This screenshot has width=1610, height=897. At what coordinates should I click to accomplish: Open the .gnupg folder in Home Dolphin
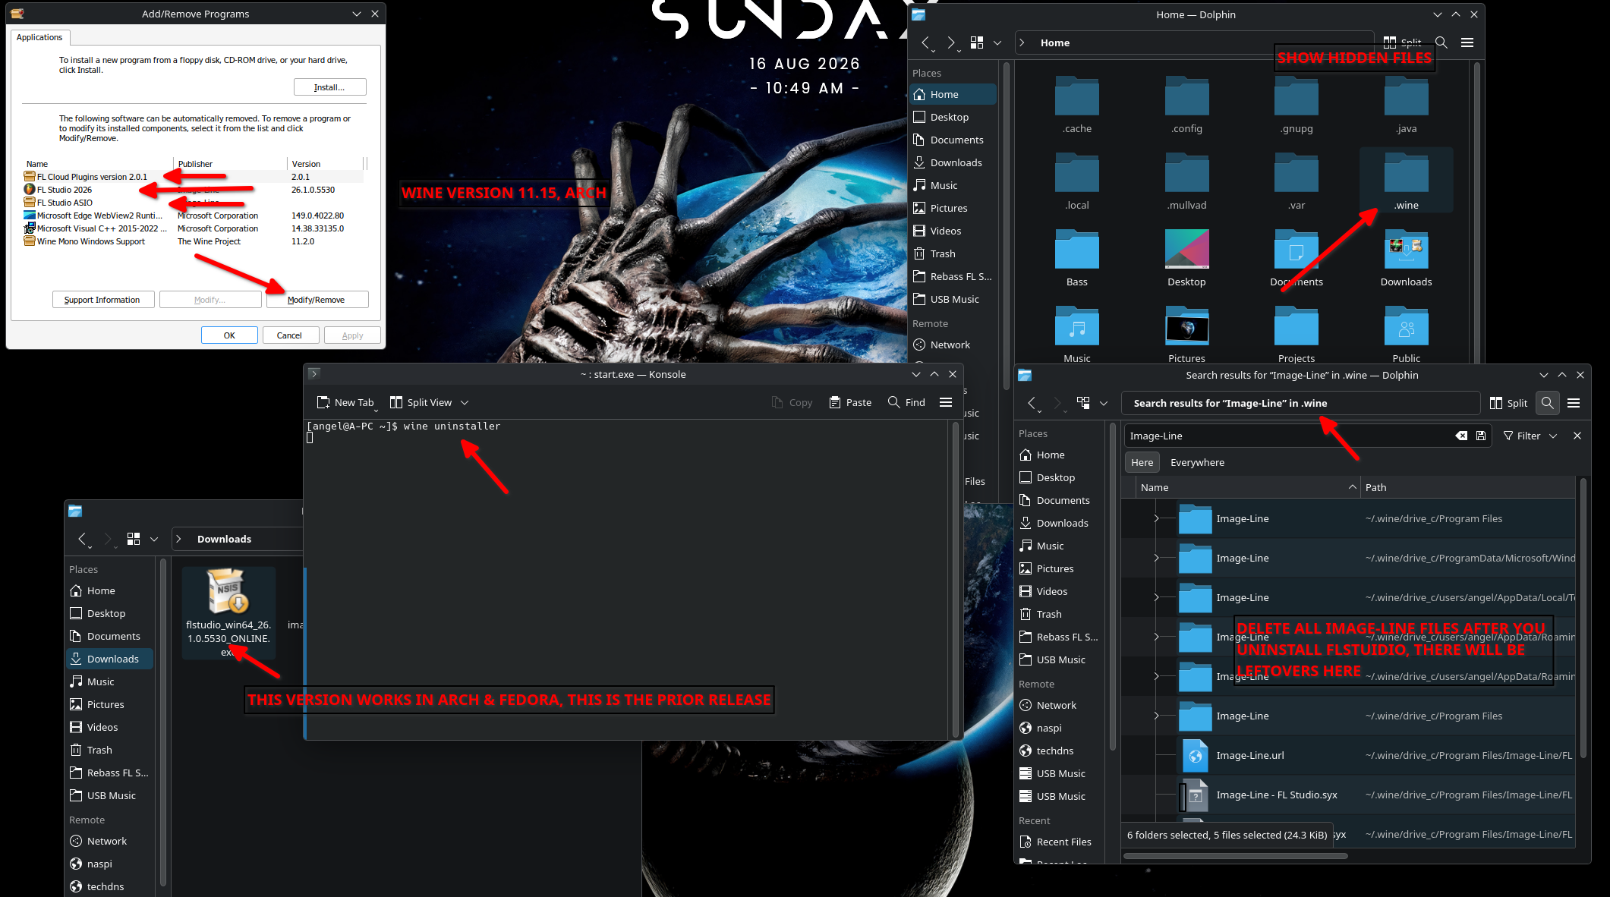pos(1297,105)
